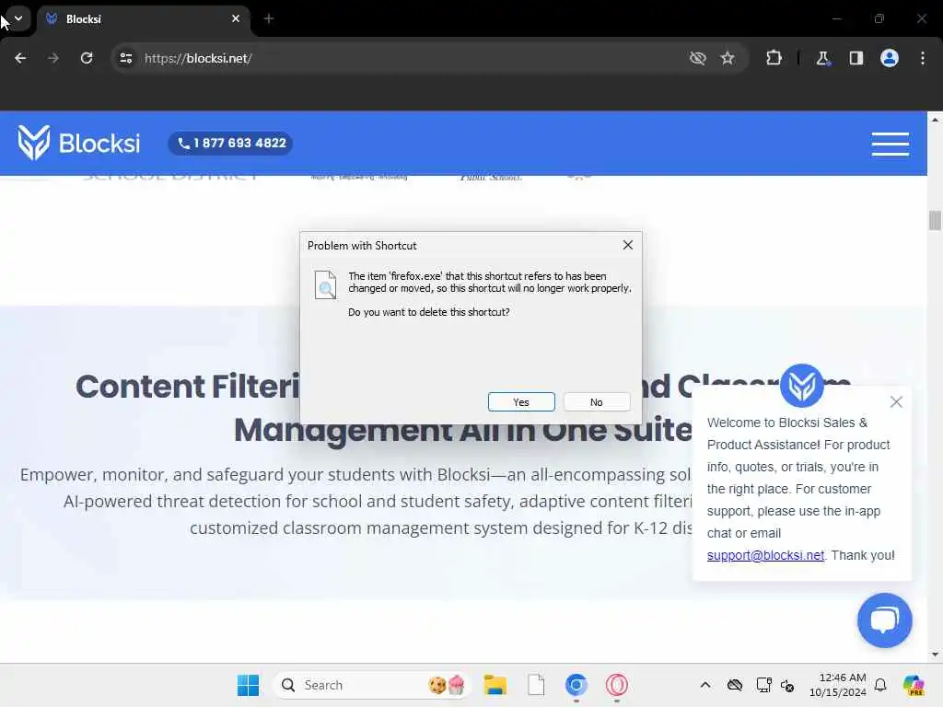Click the 'Problem with Shortcut' dialog title
943x707 pixels.
point(362,245)
